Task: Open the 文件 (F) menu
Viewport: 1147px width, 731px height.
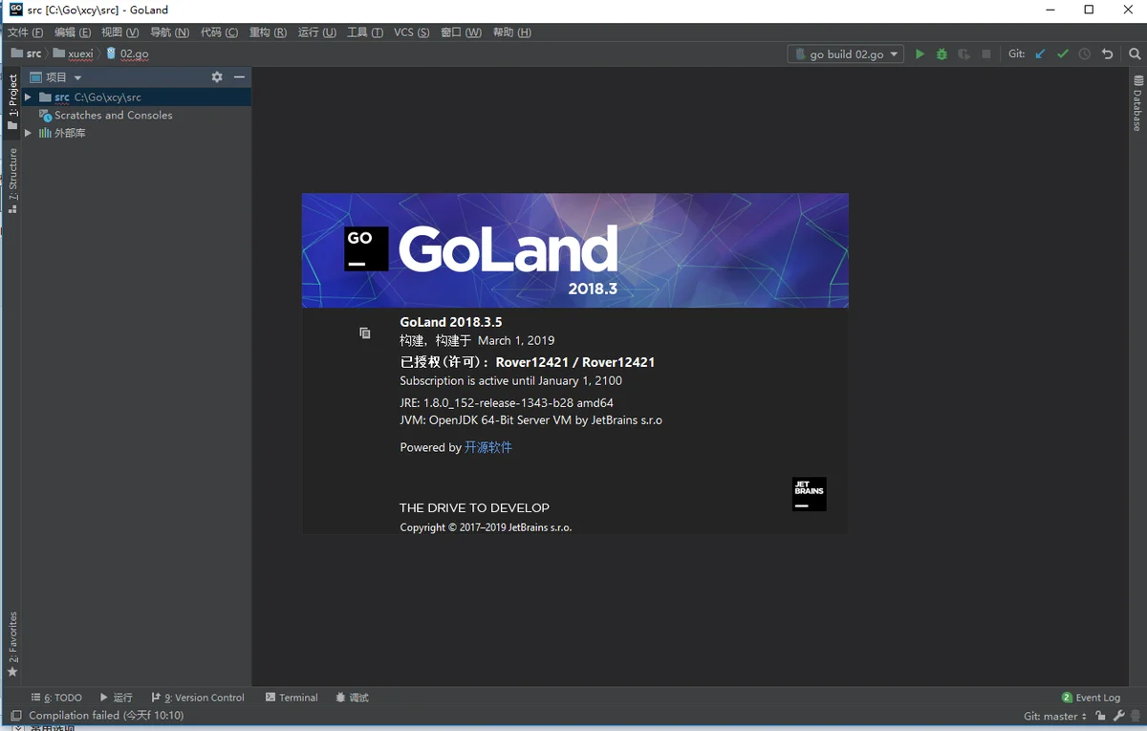Action: [25, 32]
